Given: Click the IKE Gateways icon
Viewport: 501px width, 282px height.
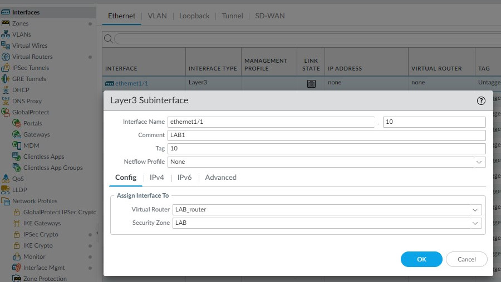Looking at the screenshot, I should (17, 223).
